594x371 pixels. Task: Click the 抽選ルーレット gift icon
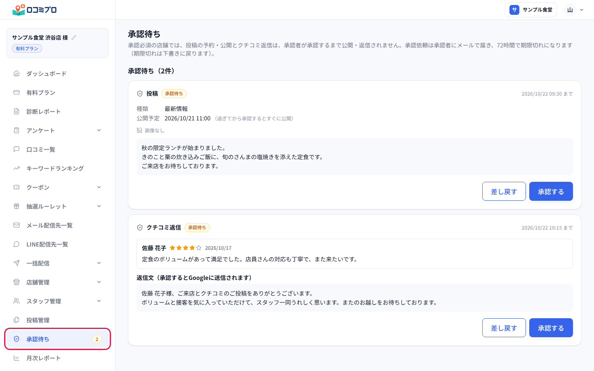pyautogui.click(x=16, y=206)
